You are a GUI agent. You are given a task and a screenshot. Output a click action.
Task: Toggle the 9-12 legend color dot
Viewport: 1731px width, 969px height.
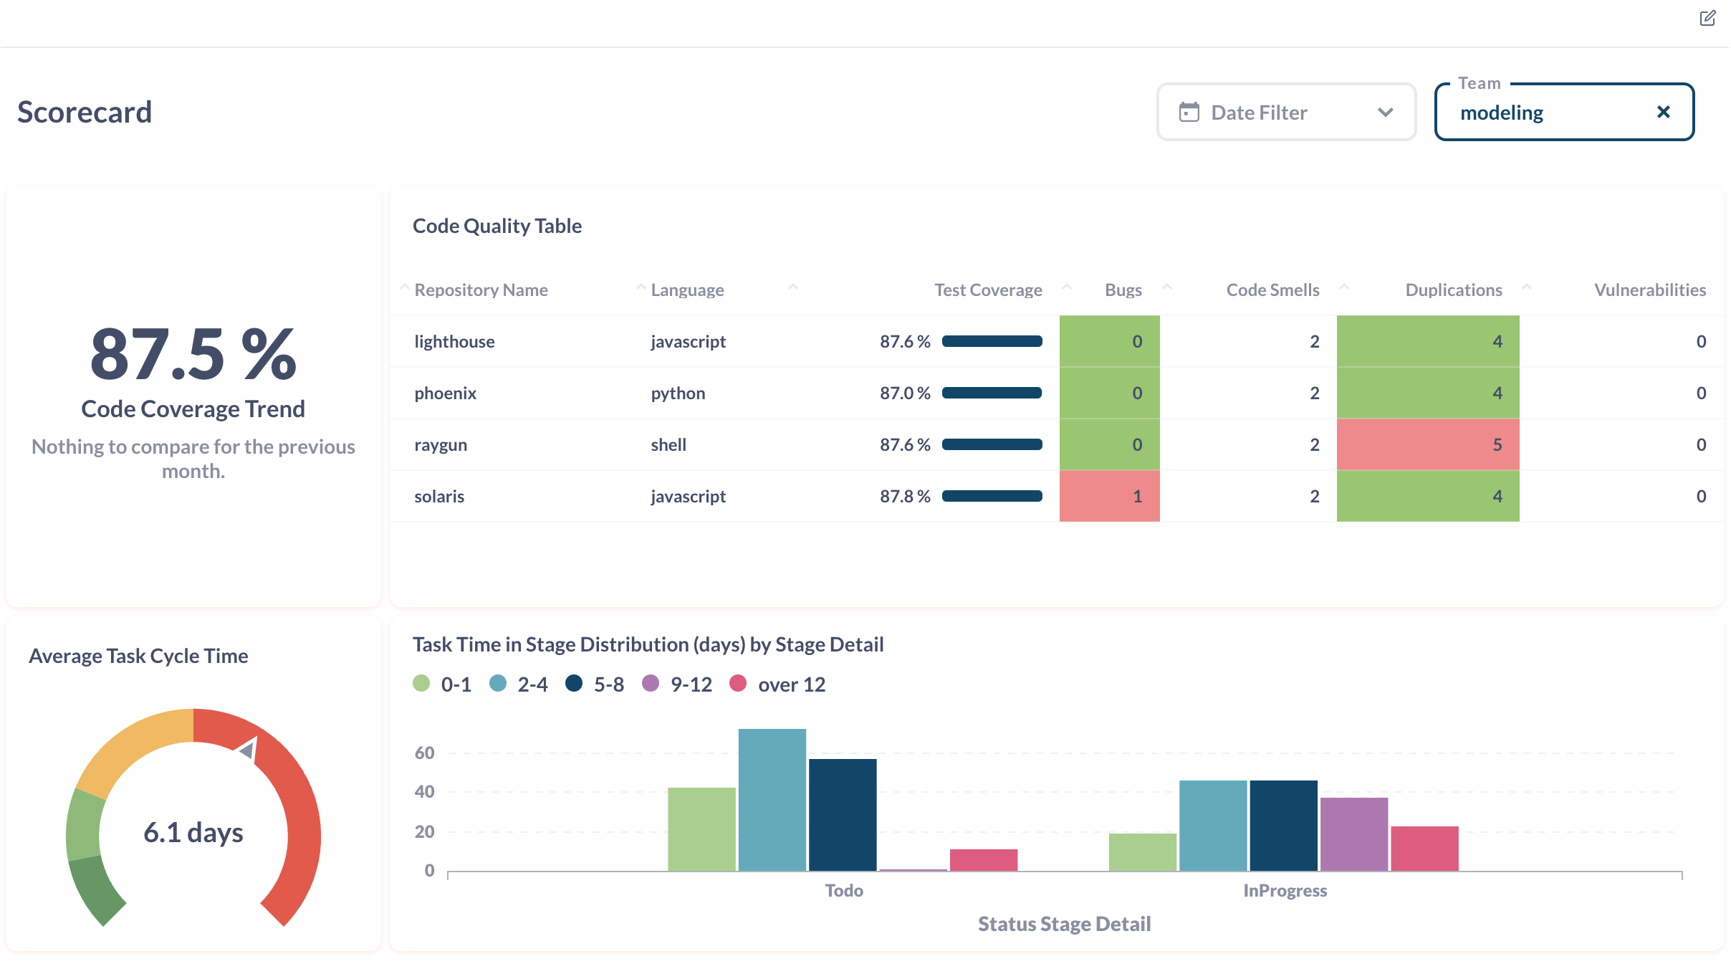click(651, 684)
